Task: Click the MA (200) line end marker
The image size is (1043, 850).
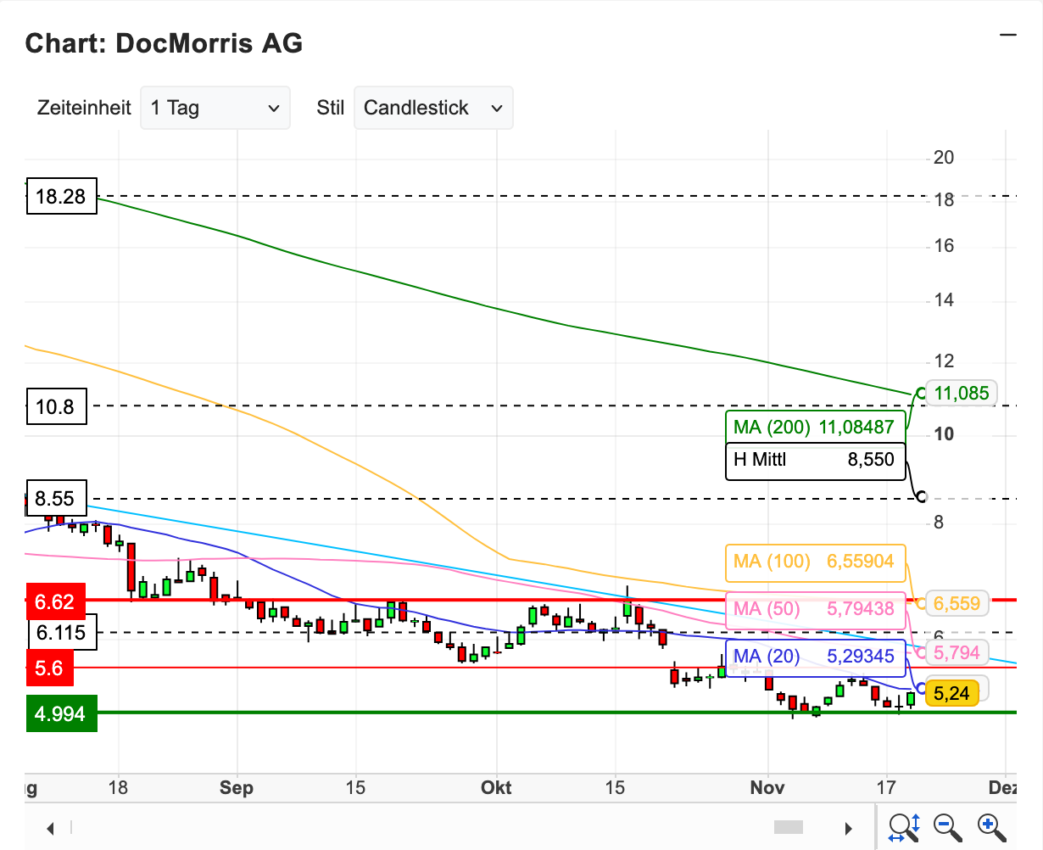Action: [921, 393]
